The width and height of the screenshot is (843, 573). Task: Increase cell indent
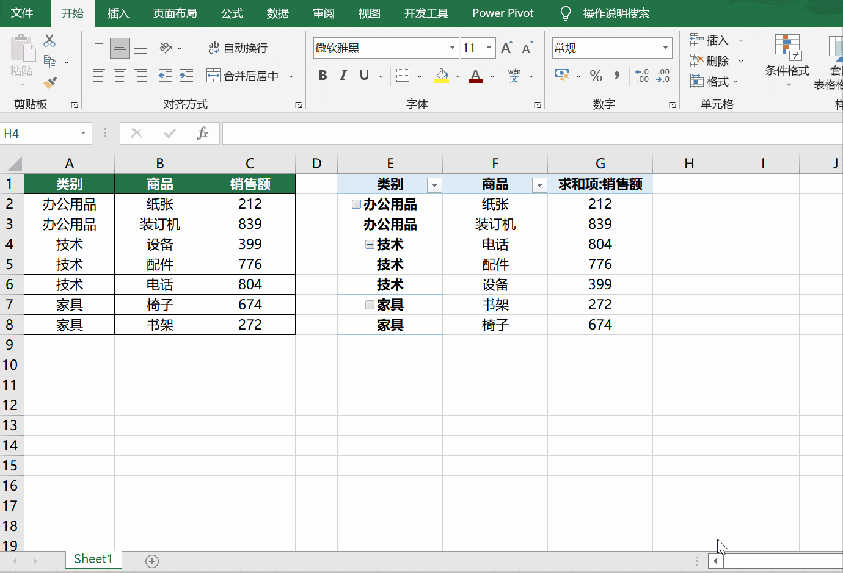[186, 76]
